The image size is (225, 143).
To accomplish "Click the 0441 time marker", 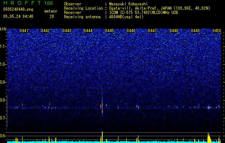I will click(24, 31).
